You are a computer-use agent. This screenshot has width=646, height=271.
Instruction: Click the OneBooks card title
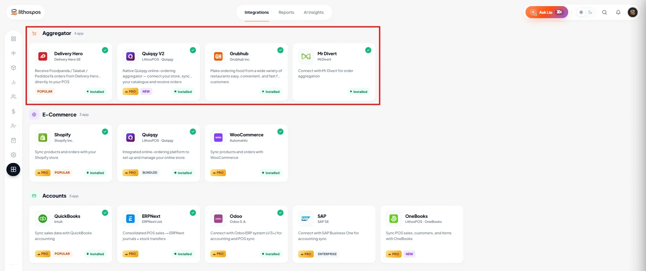pyautogui.click(x=416, y=216)
